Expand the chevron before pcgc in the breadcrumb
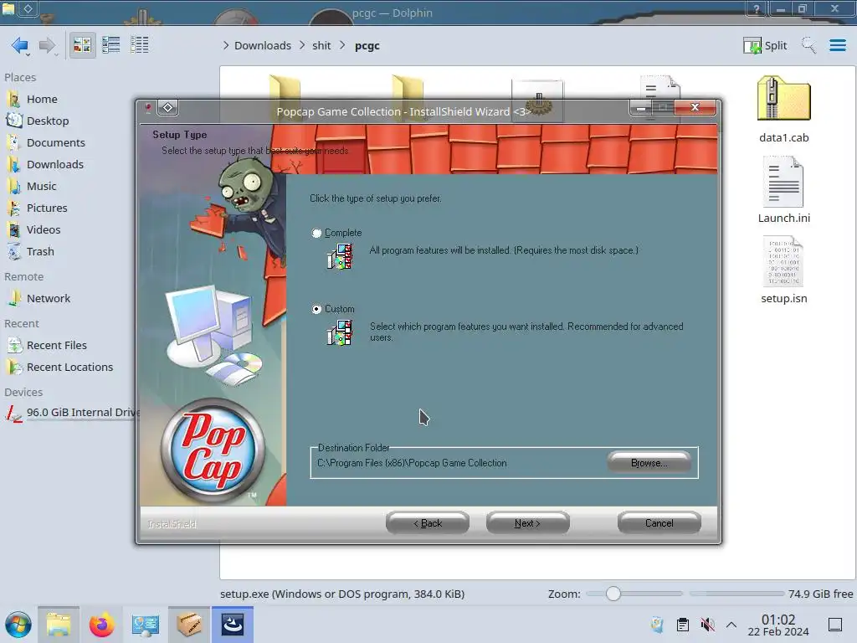The image size is (857, 643). tap(342, 45)
